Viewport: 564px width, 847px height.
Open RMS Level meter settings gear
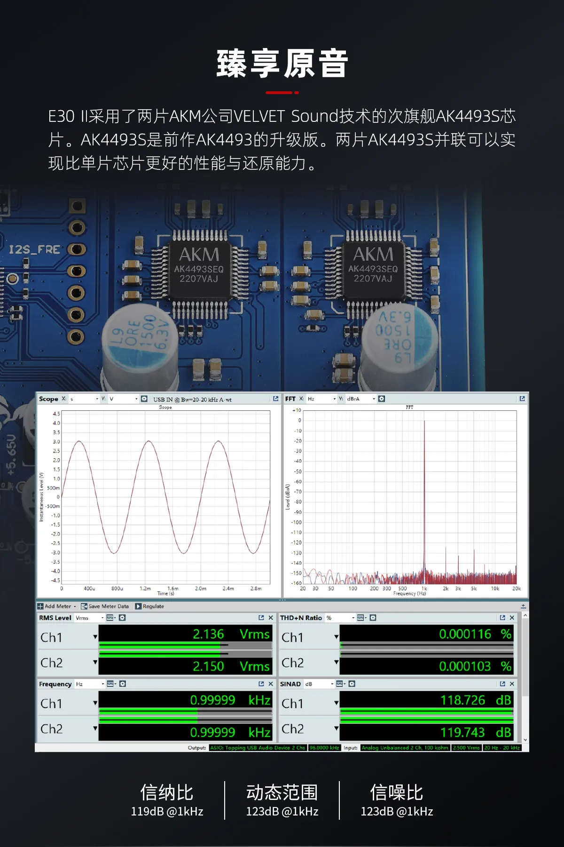(x=122, y=617)
